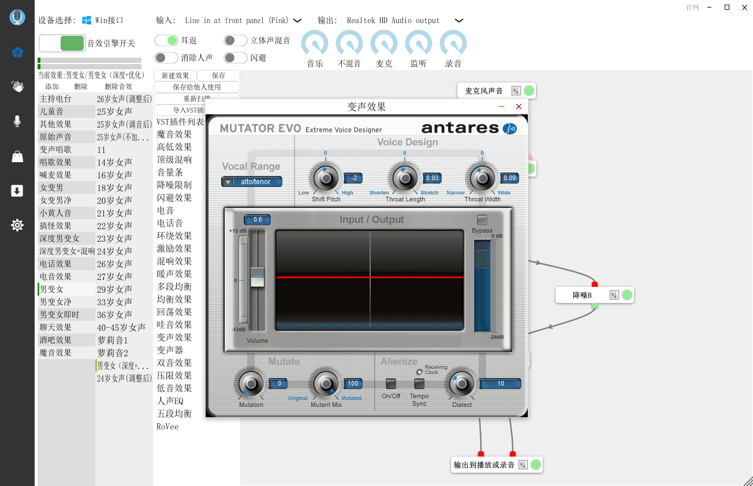Toggle the 消除人声 switch
Viewport: 753px width, 486px height.
point(166,58)
